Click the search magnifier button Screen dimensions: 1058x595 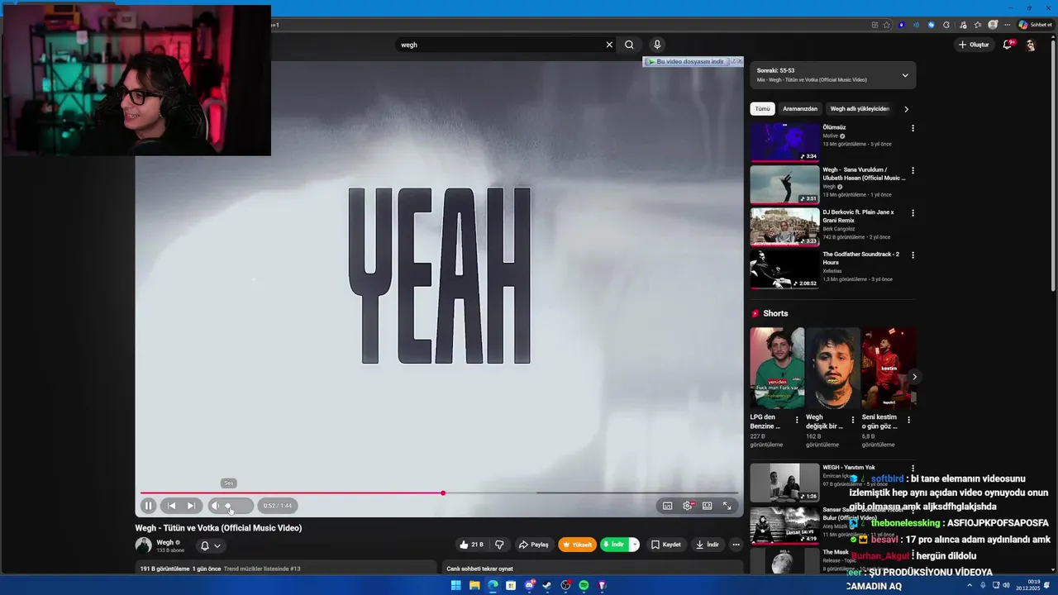coord(630,45)
